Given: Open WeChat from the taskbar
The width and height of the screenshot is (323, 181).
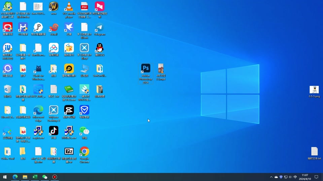Looking at the screenshot, I should point(45,177).
